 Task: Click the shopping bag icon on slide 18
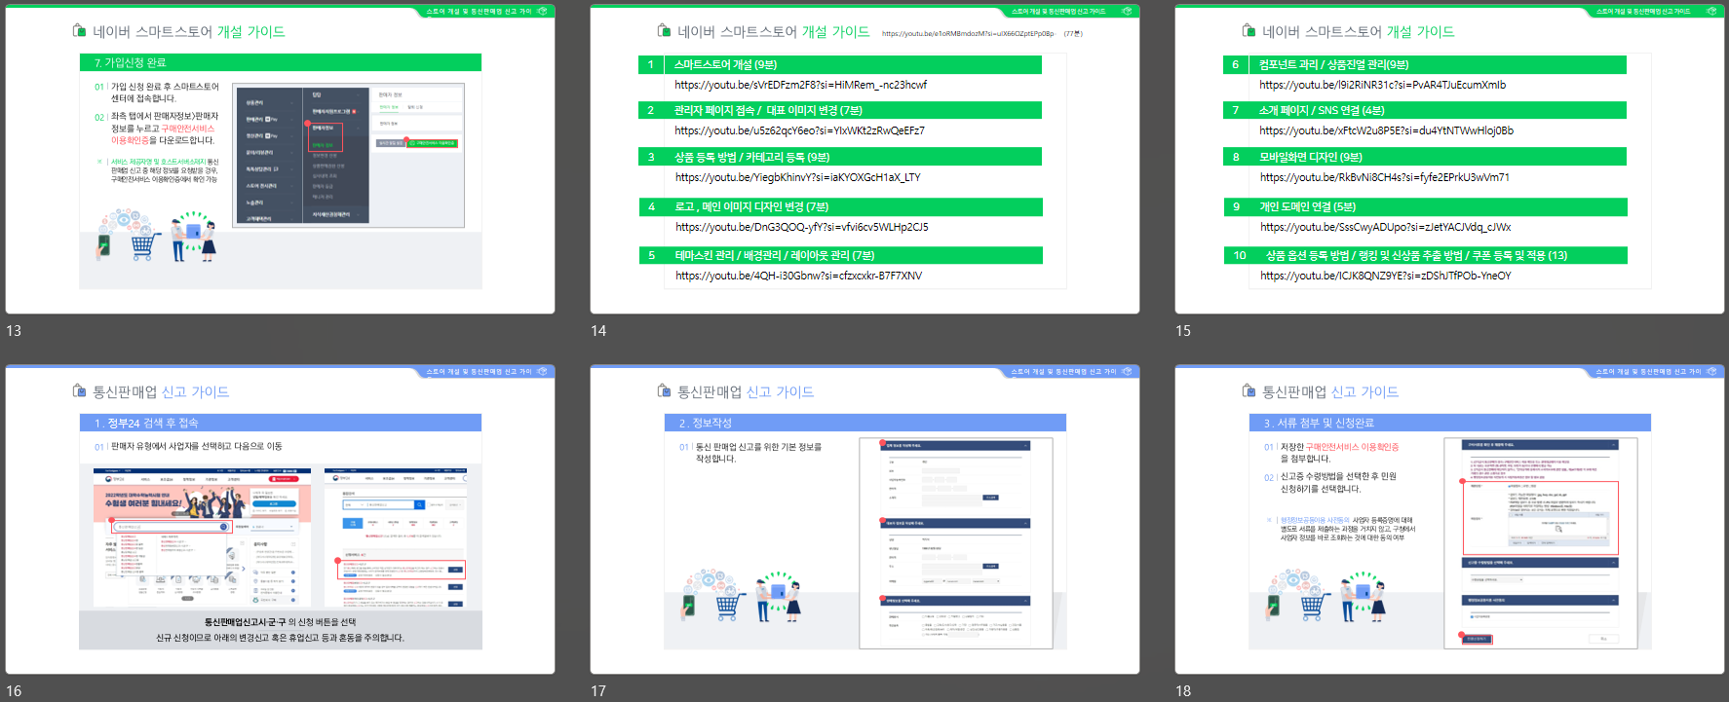click(x=1249, y=391)
